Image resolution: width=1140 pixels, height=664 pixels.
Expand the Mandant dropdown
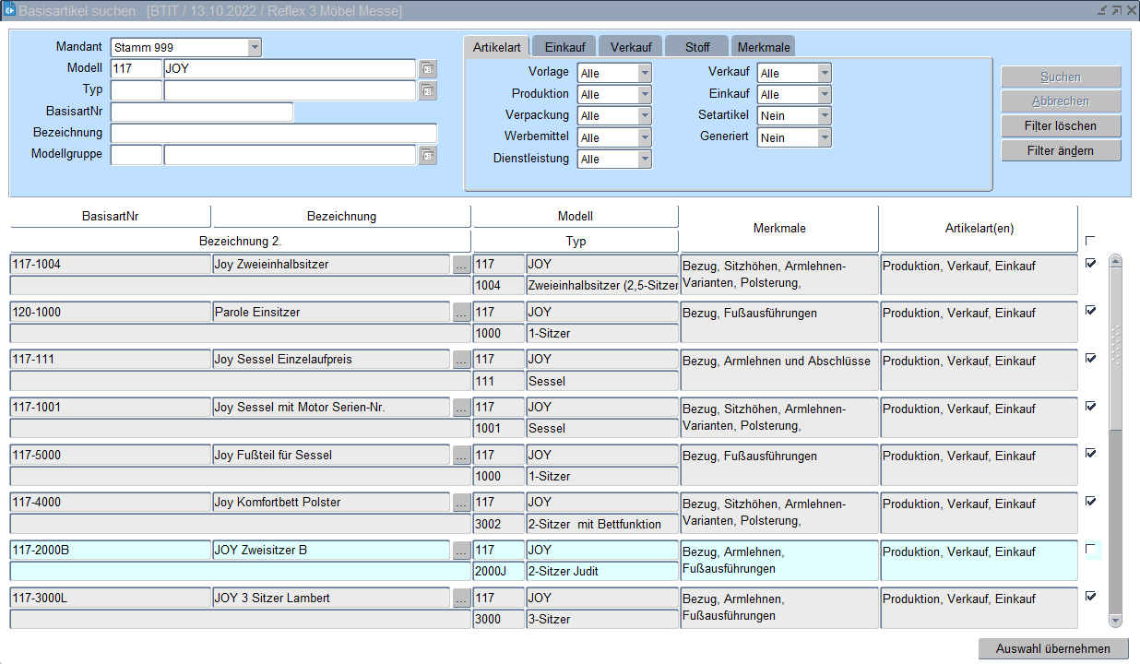(x=255, y=47)
